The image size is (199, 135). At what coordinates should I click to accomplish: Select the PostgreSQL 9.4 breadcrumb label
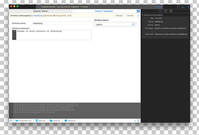click(25, 121)
